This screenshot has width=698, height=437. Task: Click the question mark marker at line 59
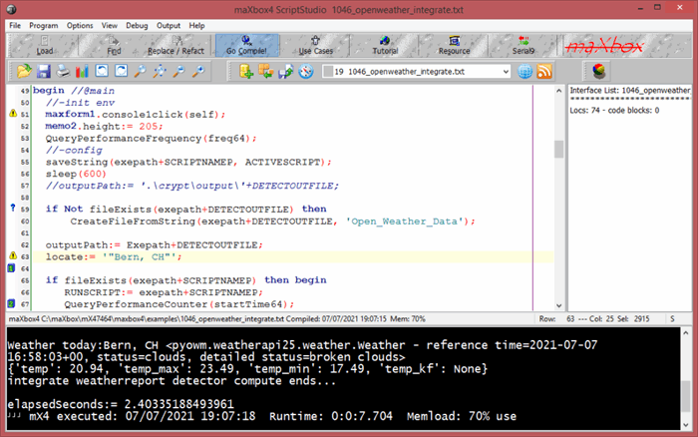click(x=12, y=208)
